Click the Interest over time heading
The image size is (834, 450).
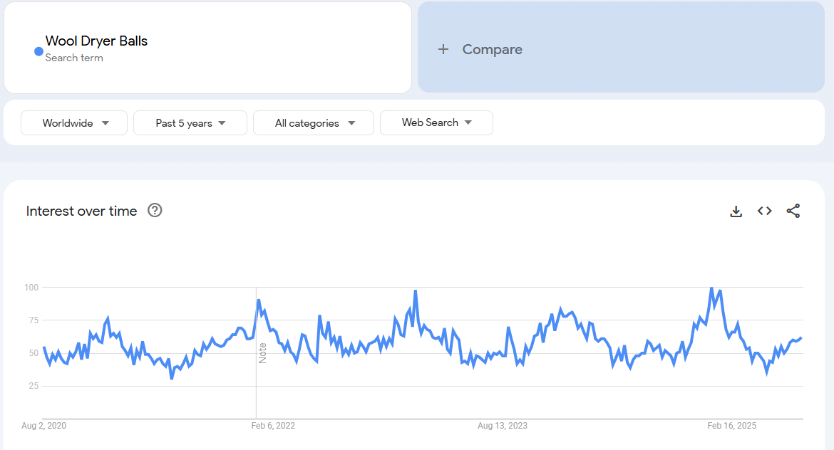(81, 211)
